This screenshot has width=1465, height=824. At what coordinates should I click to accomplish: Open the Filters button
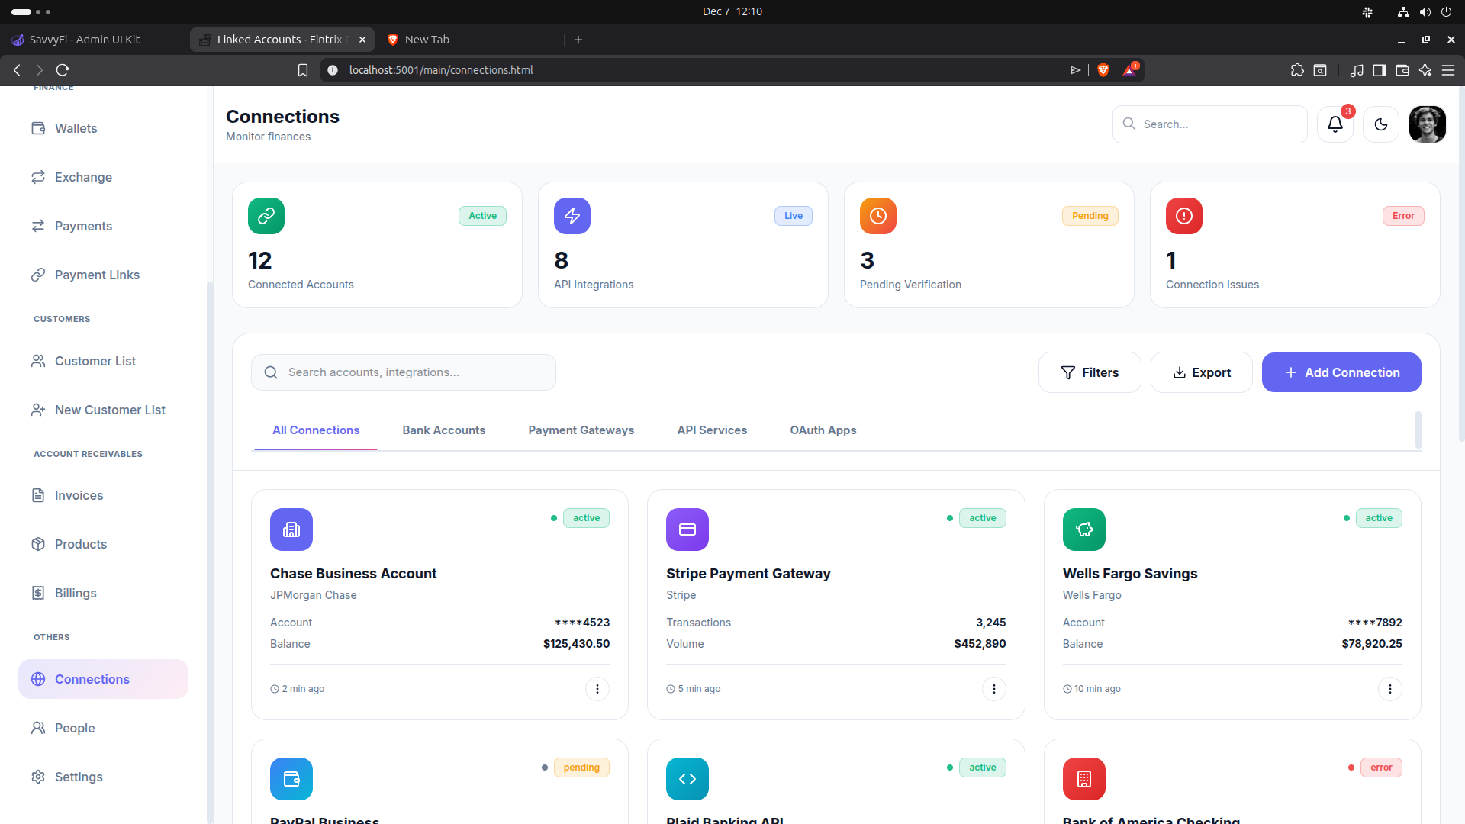1089,372
